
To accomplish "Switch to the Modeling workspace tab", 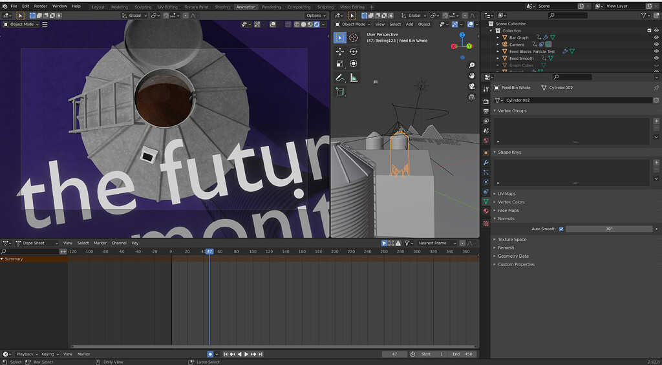I will coord(120,7).
